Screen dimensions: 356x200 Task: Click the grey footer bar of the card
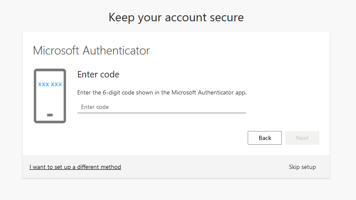(x=192, y=167)
